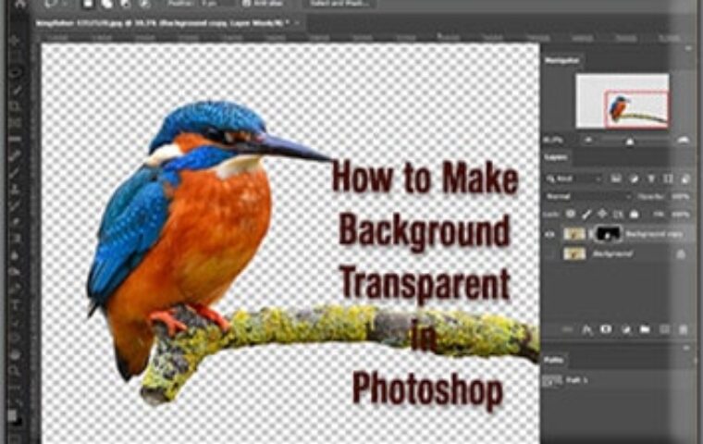Toggle pixel layer filter icon
This screenshot has width=703, height=444.
tap(616, 179)
